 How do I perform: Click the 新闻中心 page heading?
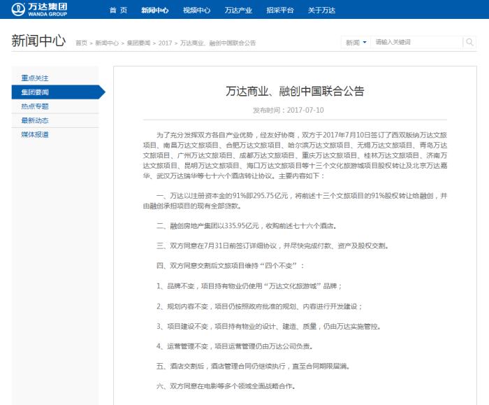coord(38,41)
